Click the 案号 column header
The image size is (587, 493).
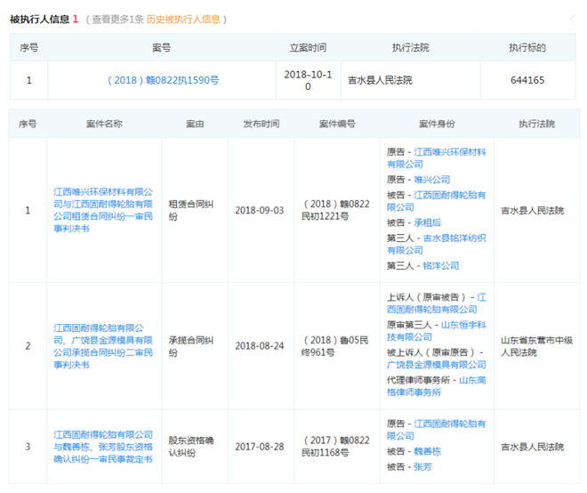[161, 47]
